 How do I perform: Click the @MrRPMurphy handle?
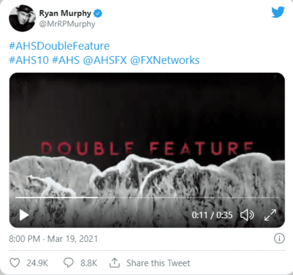(67, 24)
